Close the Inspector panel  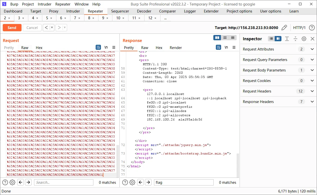312,39
